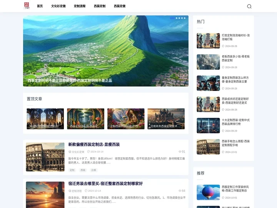Open sidebar link 西装成衣好还是定制好卖
Image resolution: width=277 pixels, height=208 pixels.
pos(235,101)
